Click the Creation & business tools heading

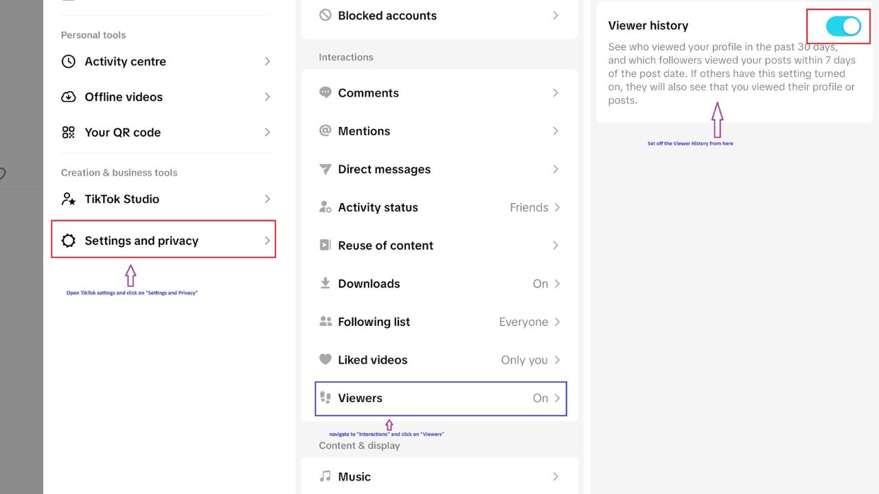(119, 172)
